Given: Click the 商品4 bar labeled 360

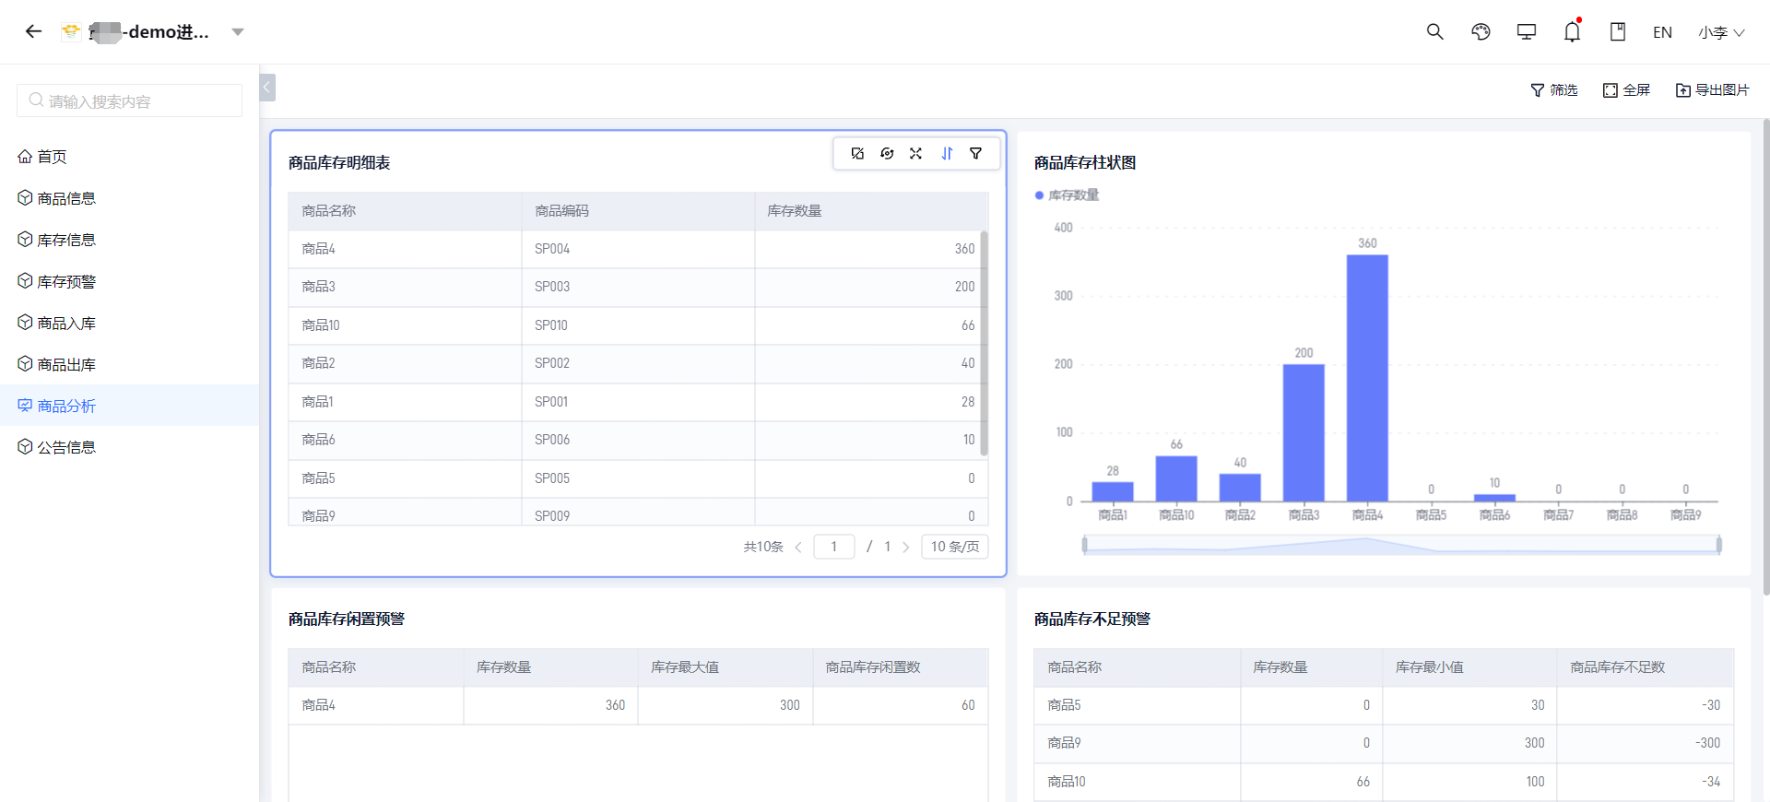Looking at the screenshot, I should click(x=1367, y=378).
